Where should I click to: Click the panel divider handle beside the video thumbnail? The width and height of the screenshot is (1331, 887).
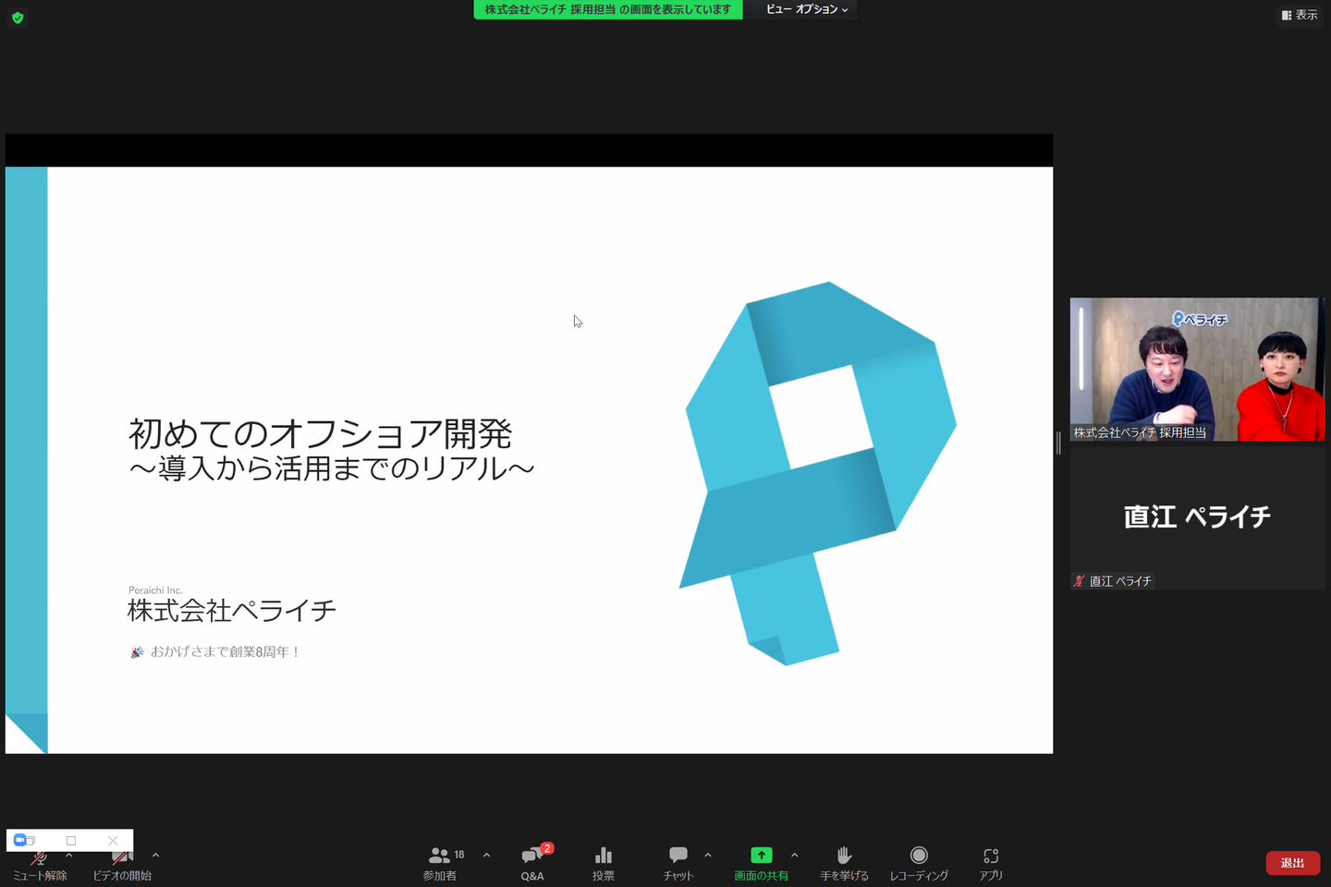pos(1059,443)
